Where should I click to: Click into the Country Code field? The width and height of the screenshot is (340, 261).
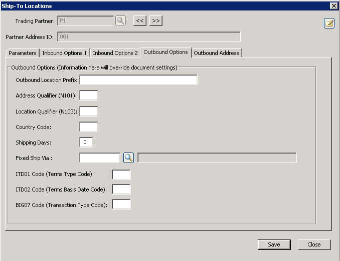pos(89,127)
